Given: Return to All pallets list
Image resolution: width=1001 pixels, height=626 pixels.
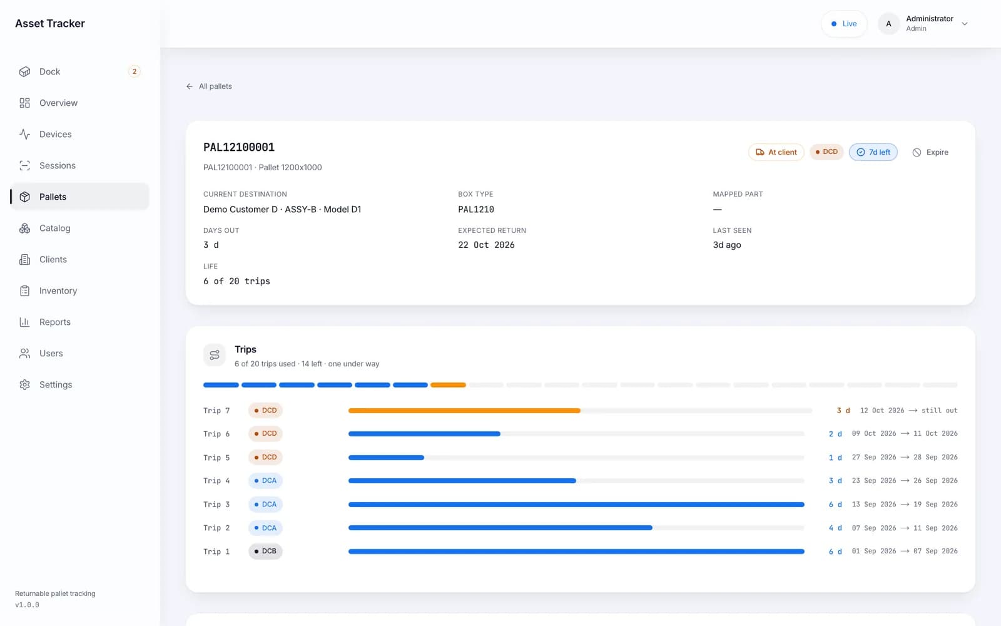Looking at the screenshot, I should click(x=209, y=86).
